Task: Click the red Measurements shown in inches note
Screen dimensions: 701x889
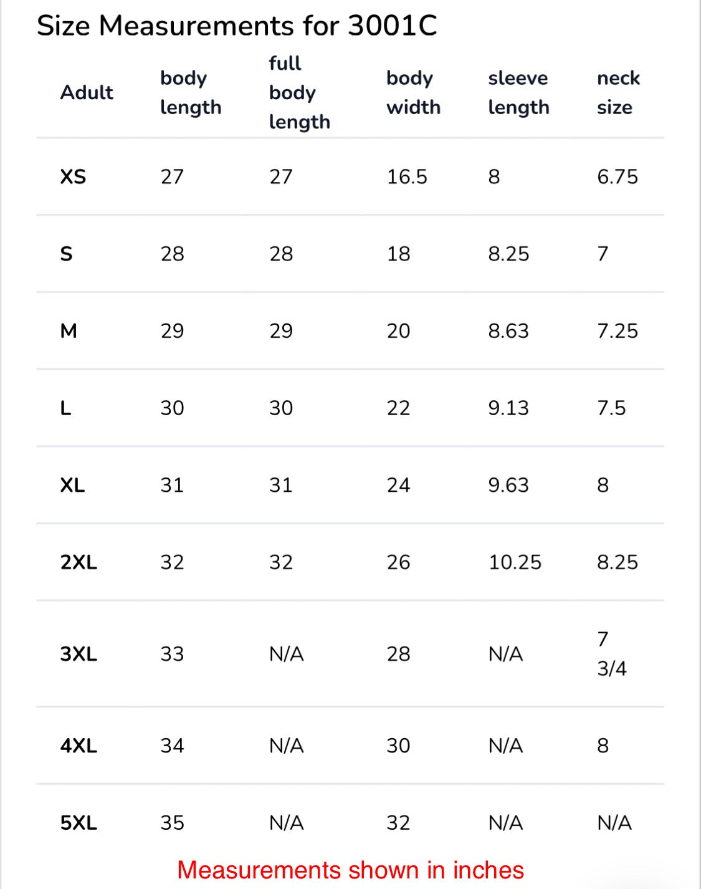Action: [x=350, y=870]
